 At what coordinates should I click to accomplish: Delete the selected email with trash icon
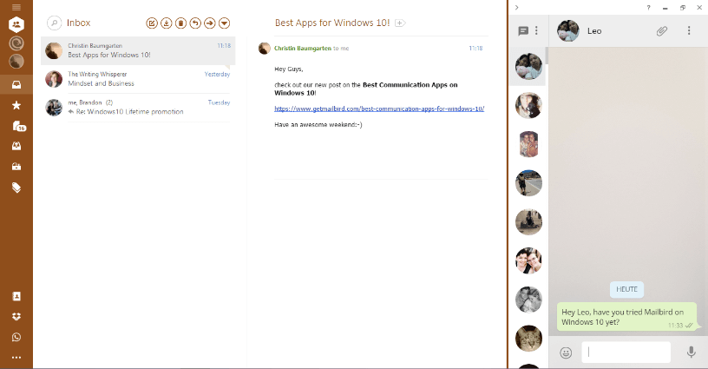[x=180, y=23]
